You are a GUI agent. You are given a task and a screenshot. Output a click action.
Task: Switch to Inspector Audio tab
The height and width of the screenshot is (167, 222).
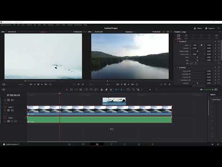[x=186, y=36]
